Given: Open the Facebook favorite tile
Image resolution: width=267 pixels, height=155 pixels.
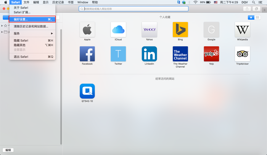Looking at the screenshot, I should click(87, 54).
